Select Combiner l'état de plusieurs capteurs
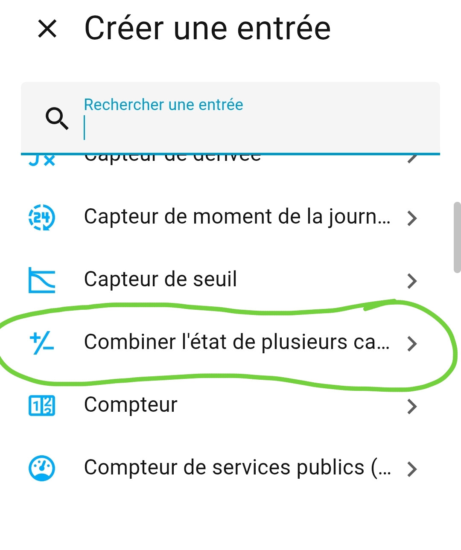 pos(237,342)
